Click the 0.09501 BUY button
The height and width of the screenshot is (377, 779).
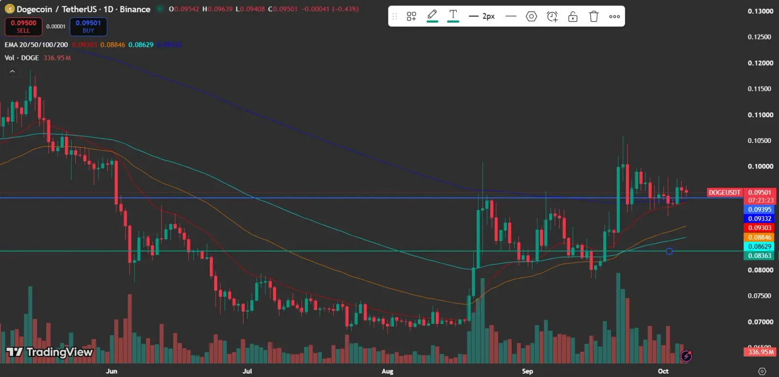[x=88, y=26]
